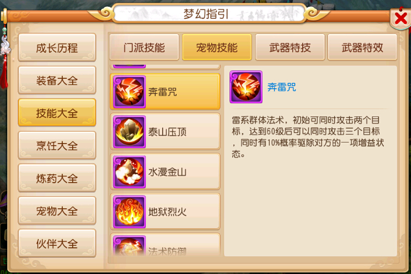The width and height of the screenshot is (411, 274).
Task: Open the 装备大全 section
Action: [x=57, y=80]
